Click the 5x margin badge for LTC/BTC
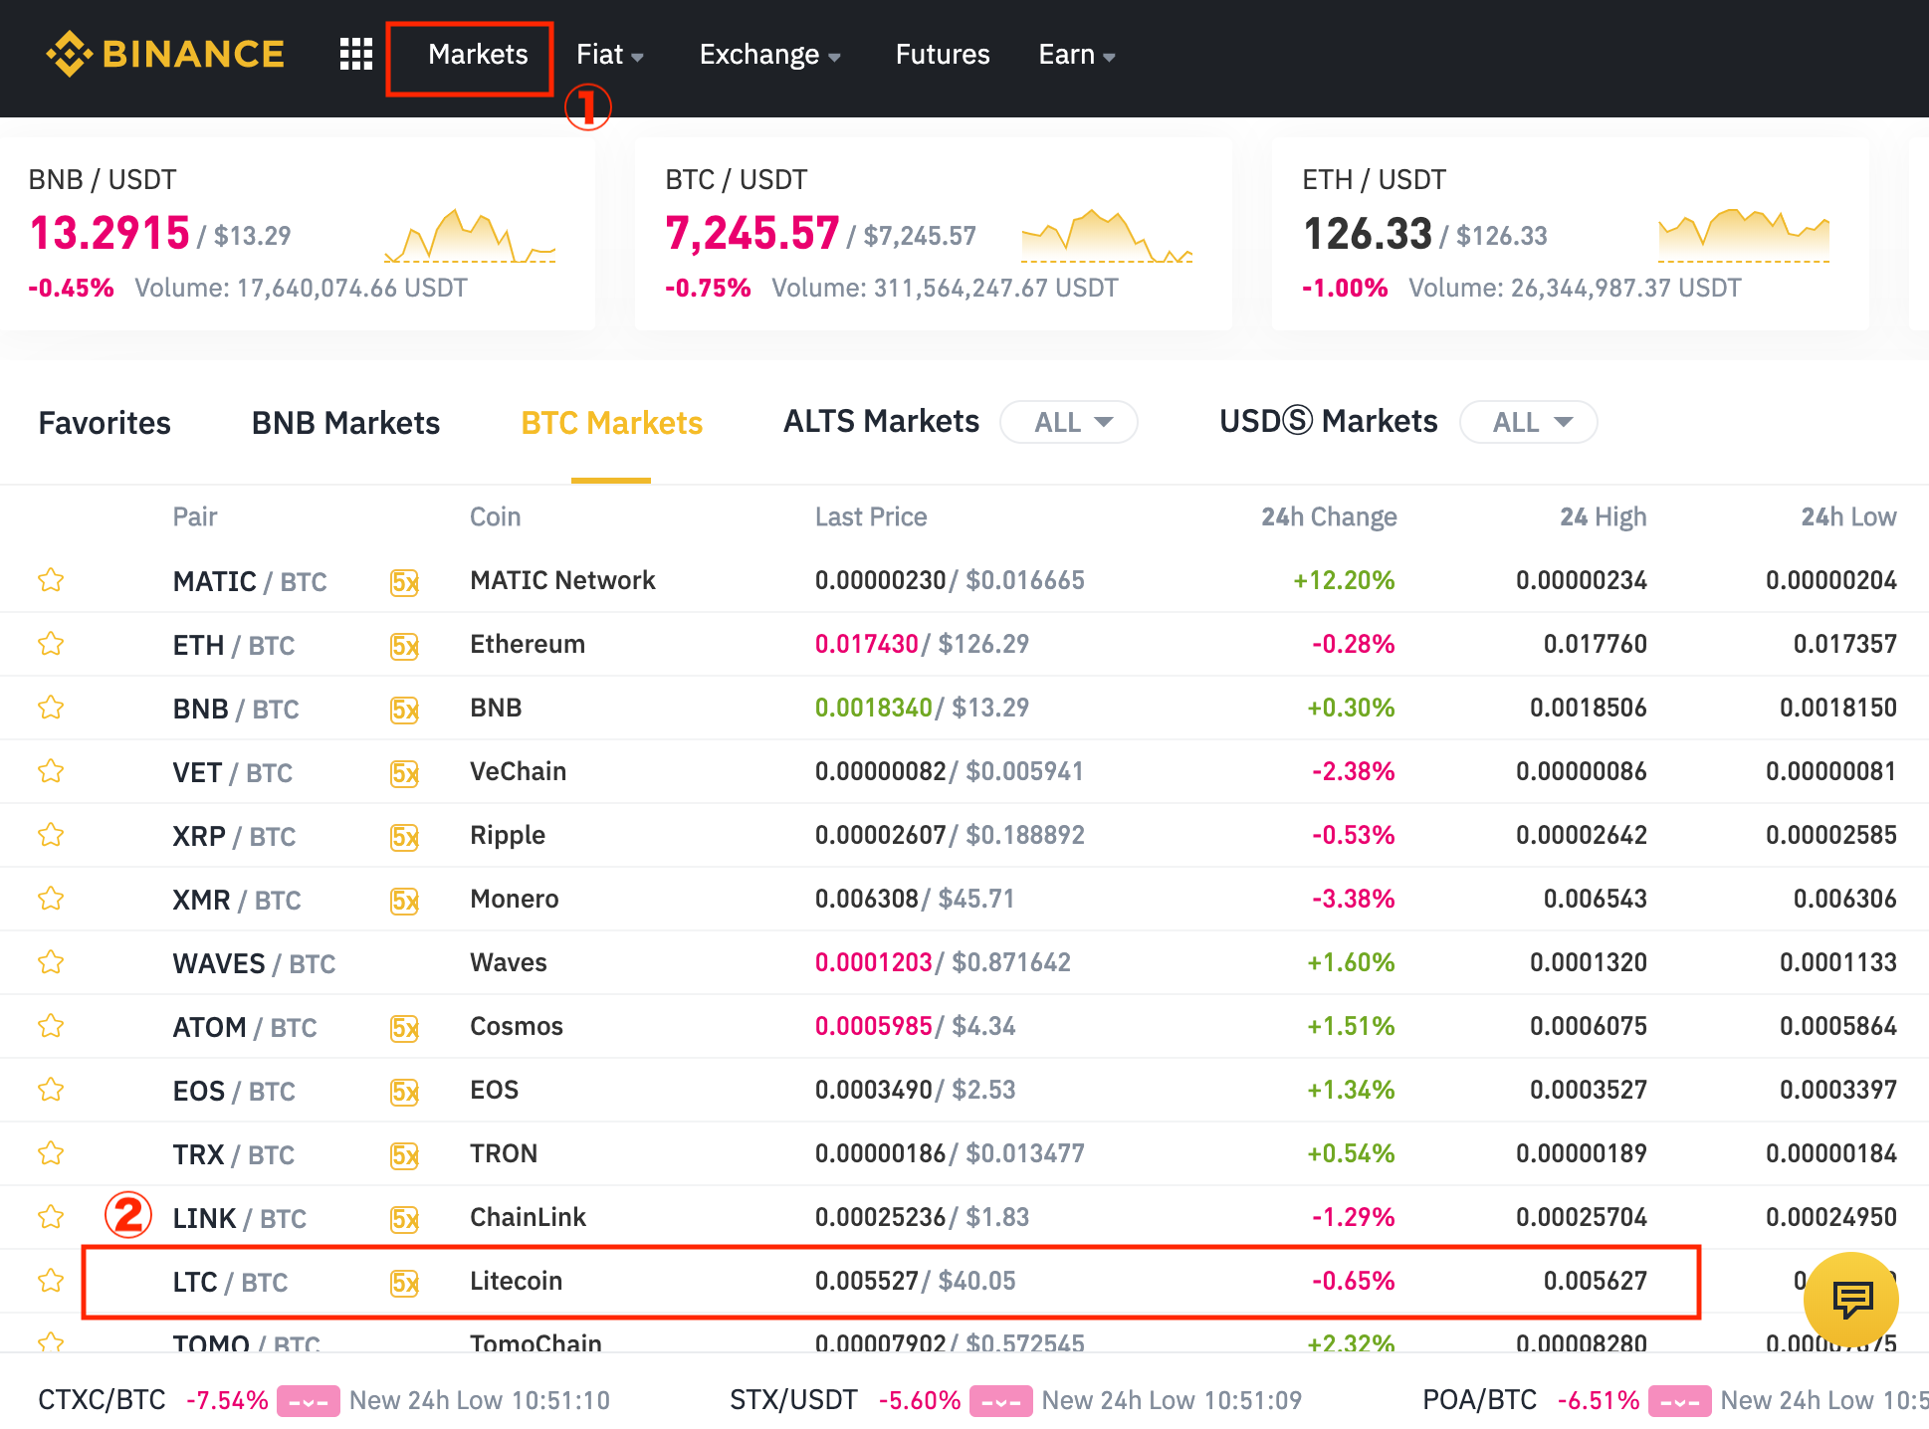The width and height of the screenshot is (1929, 1429). click(x=404, y=1283)
